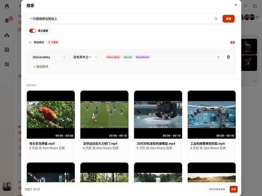
Task: Open the 3D printer video thumbnail
Action: point(158,114)
